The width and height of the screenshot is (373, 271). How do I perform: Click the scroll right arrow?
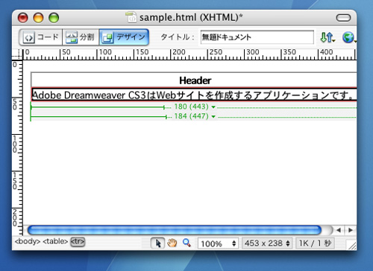[351, 230]
